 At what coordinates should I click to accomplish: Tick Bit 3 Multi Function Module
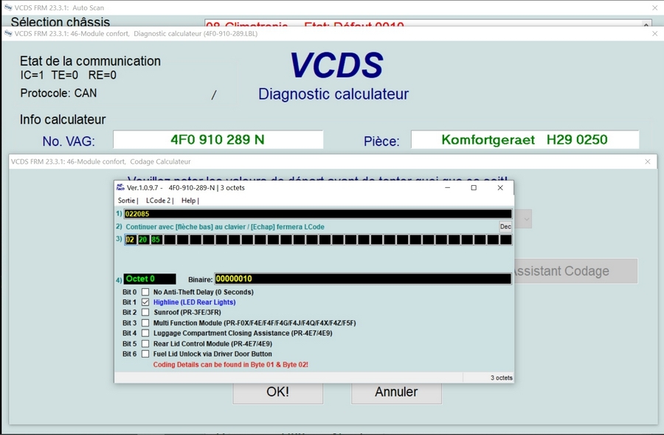(145, 323)
